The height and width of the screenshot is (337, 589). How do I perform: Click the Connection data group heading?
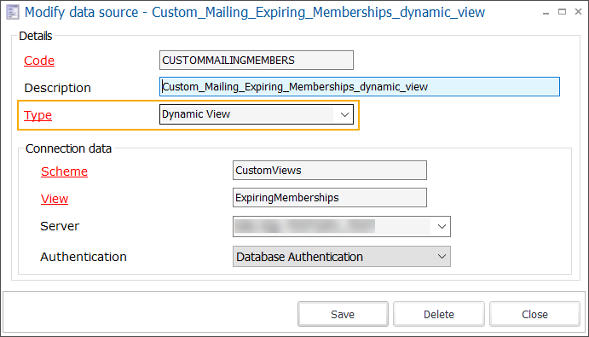(x=68, y=148)
